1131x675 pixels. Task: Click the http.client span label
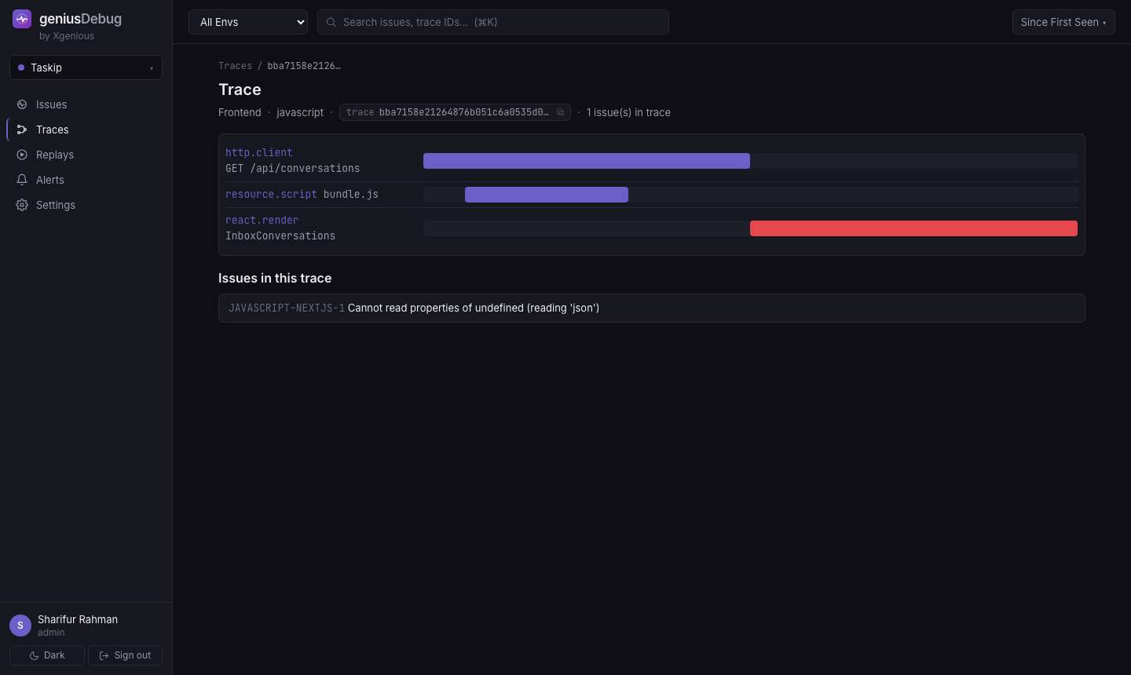coord(259,152)
